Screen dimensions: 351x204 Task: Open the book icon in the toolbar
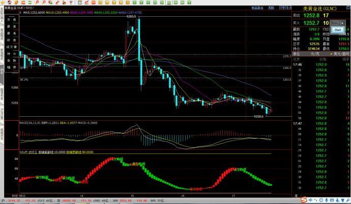(17, 3)
